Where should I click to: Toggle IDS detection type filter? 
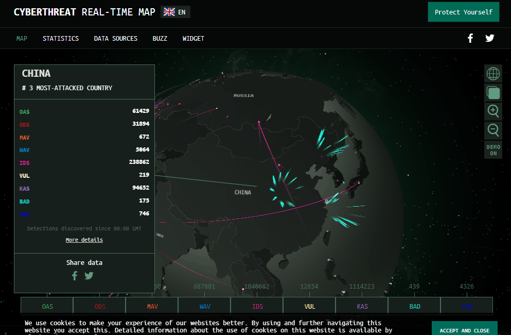257,306
